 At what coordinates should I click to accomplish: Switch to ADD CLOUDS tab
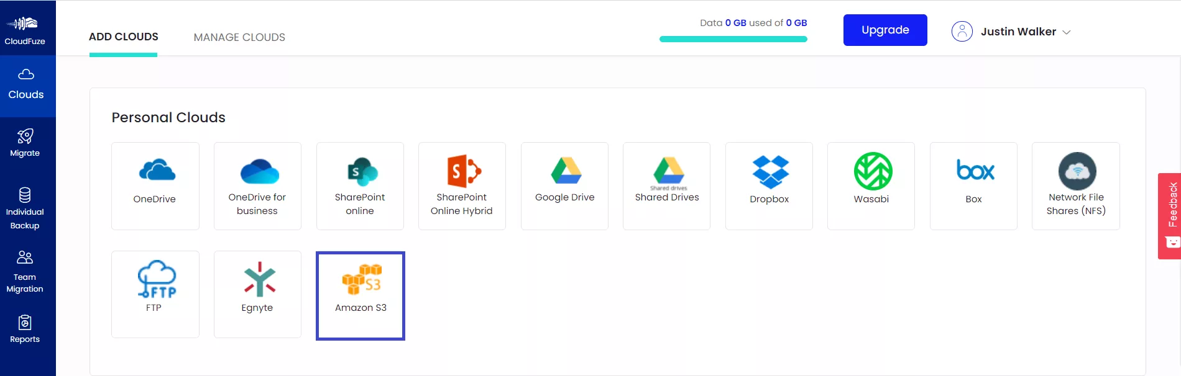click(x=124, y=37)
